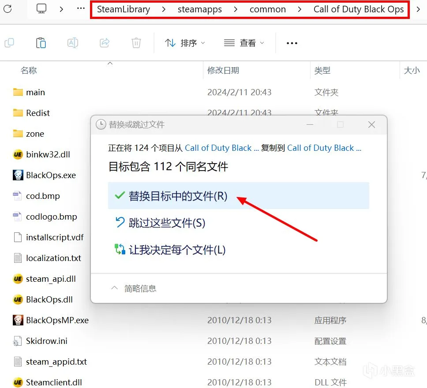Click the clock icon in dialog title
Screen dimensions: 427x388
[x=101, y=125]
